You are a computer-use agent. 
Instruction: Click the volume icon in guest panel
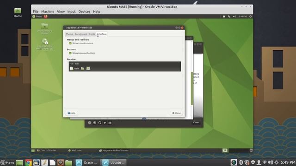click(x=234, y=17)
